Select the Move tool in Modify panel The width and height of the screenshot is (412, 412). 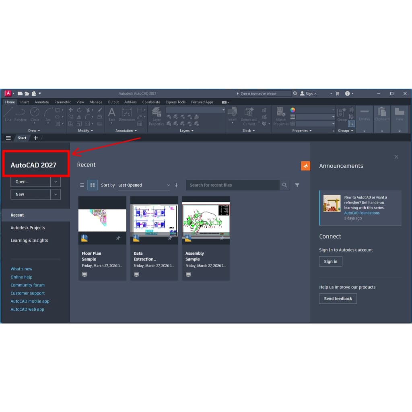coord(71,110)
